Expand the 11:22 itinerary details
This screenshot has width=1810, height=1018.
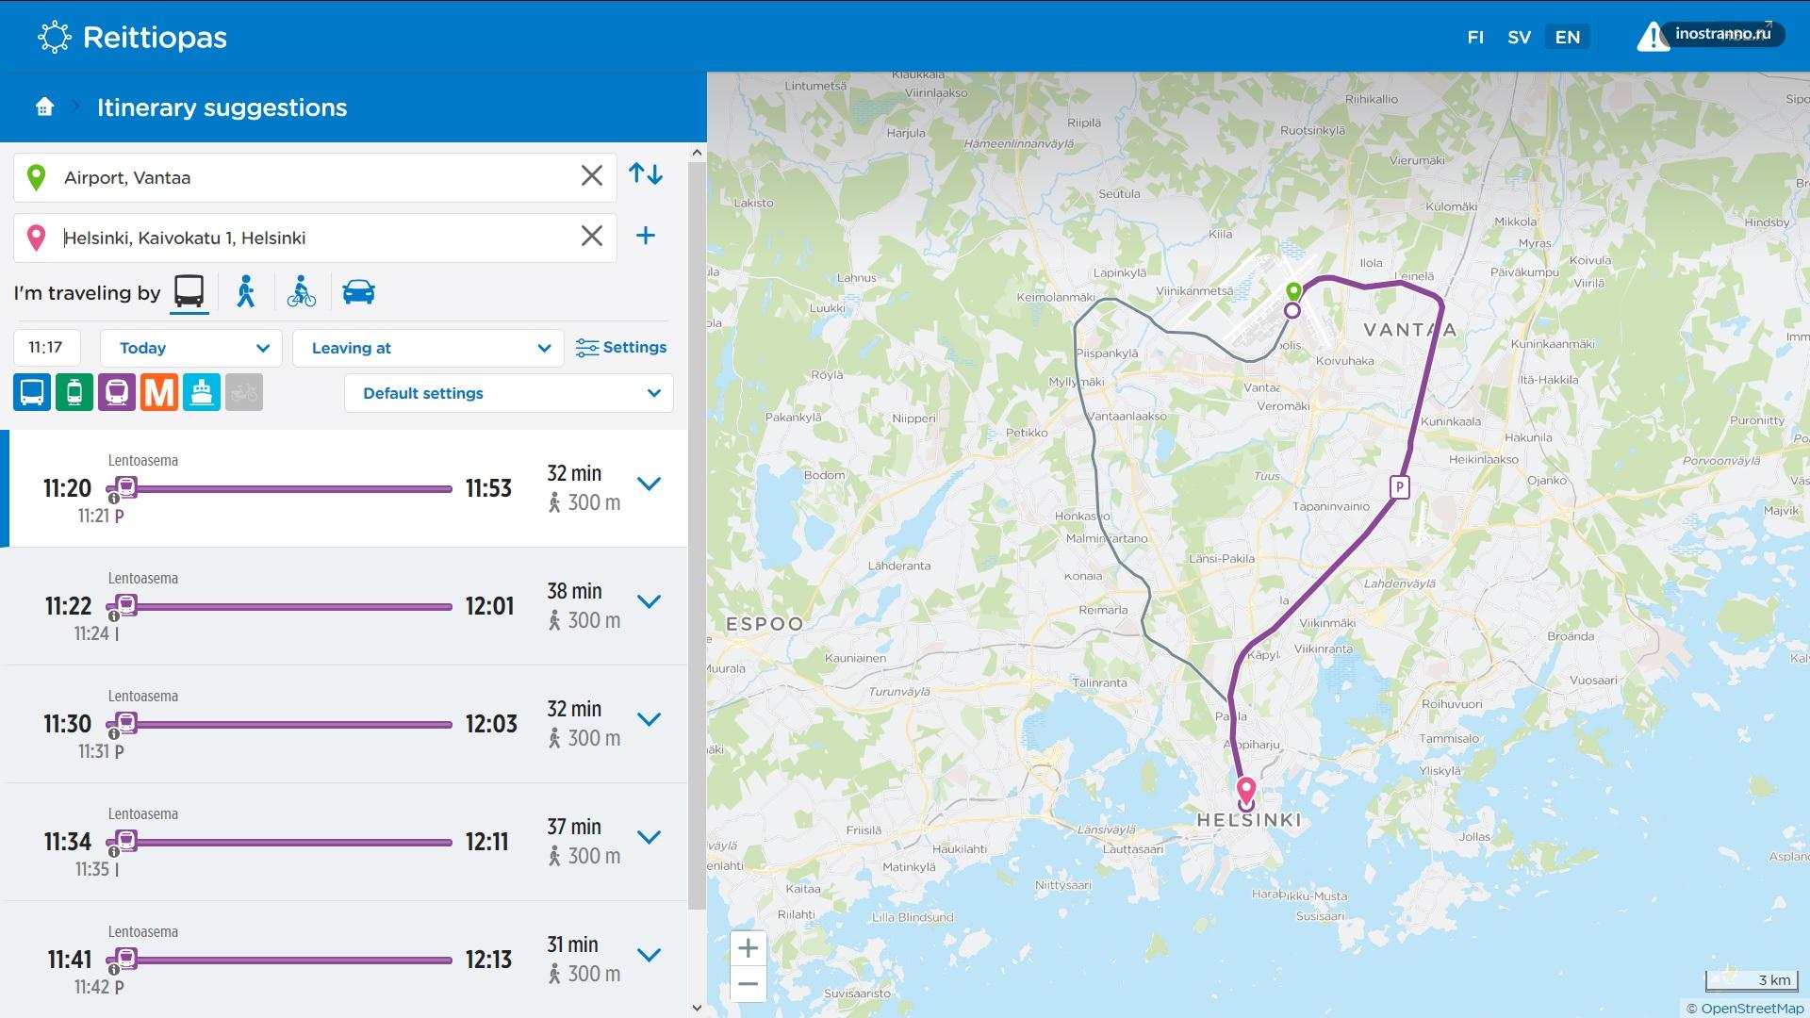pyautogui.click(x=649, y=601)
